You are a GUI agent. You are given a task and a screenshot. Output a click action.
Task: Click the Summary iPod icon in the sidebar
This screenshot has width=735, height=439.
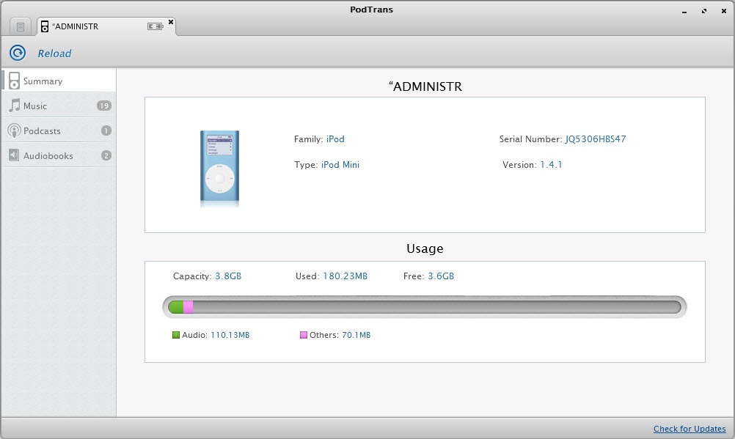tap(14, 81)
